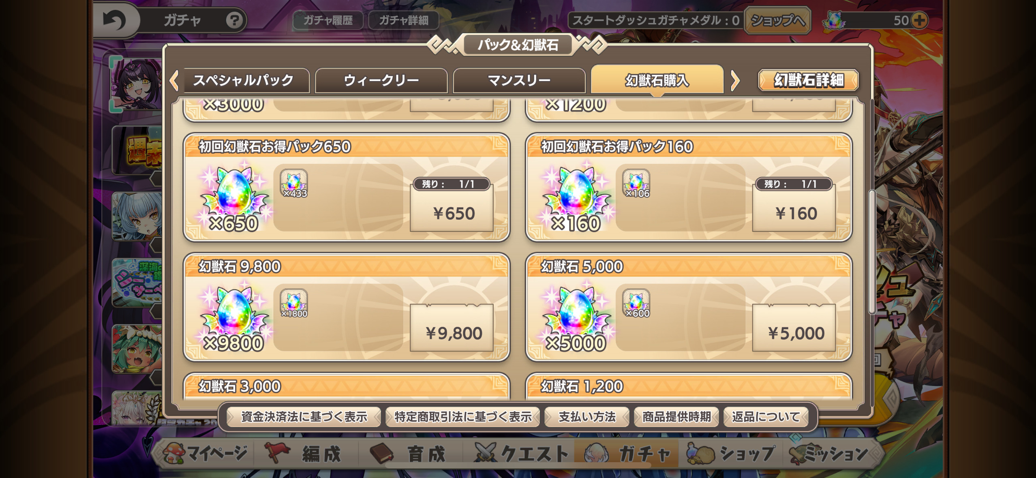Select the マンスリー tab
Viewport: 1036px width, 478px height.
pos(519,80)
